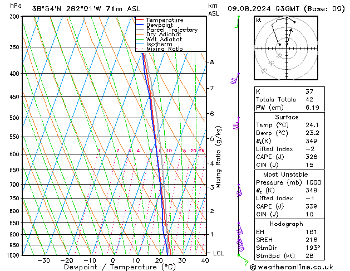350x271 pixels.
Task: Click the SREH value 216
Action: [x=311, y=240]
